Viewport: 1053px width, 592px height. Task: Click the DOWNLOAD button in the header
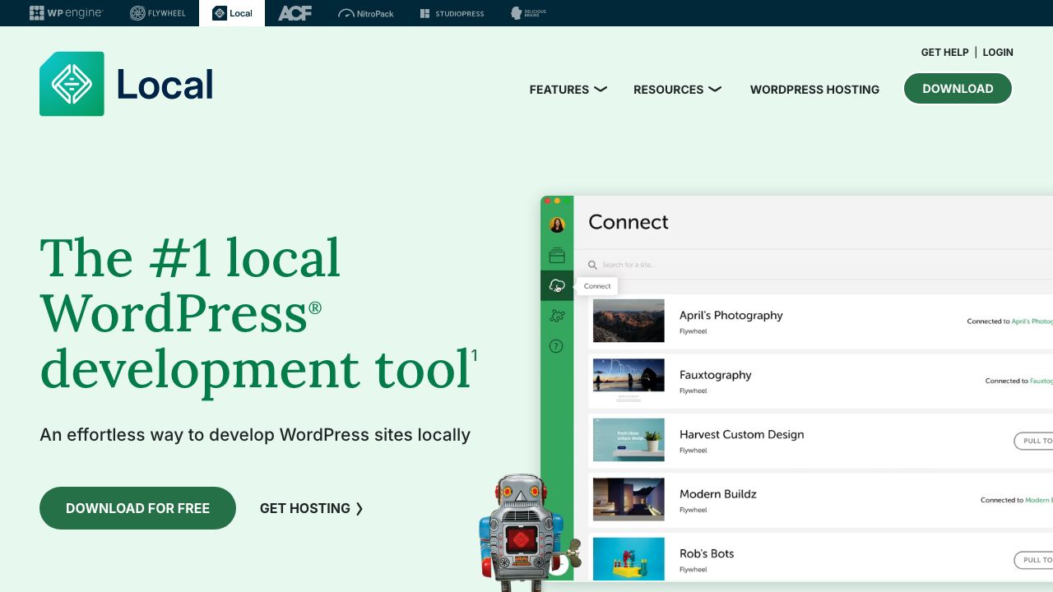[x=958, y=89]
